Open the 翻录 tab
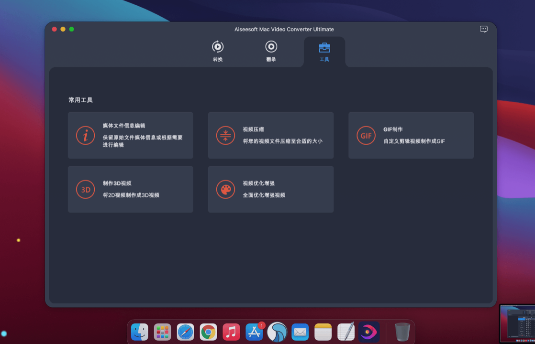This screenshot has height=344, width=535. [271, 52]
